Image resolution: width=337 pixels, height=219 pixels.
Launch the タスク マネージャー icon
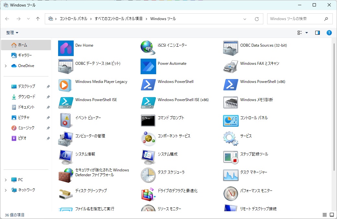pos(231,175)
